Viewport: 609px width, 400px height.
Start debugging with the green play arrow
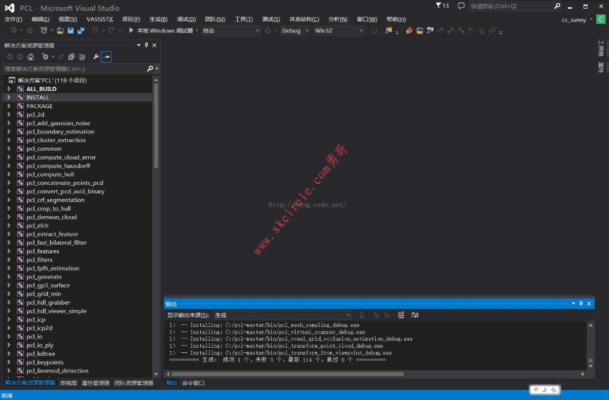[x=131, y=30]
